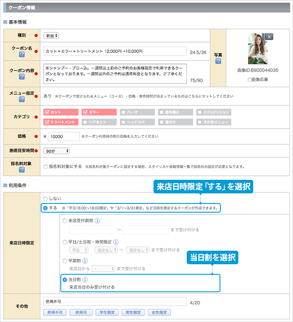Uncheck the トリートメント category checkbox
The height and width of the screenshot is (322, 293).
pyautogui.click(x=47, y=122)
